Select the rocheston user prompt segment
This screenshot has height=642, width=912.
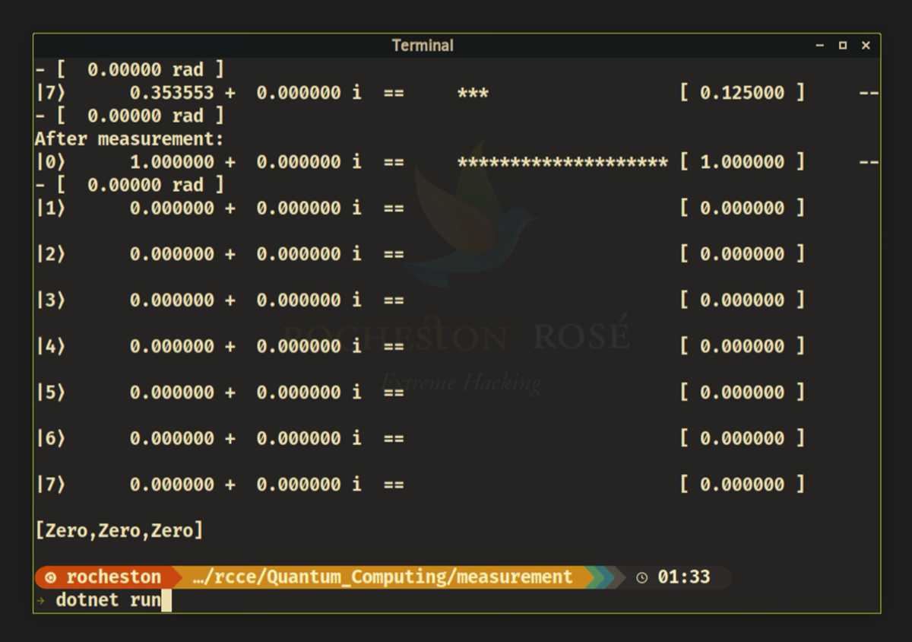(x=112, y=577)
